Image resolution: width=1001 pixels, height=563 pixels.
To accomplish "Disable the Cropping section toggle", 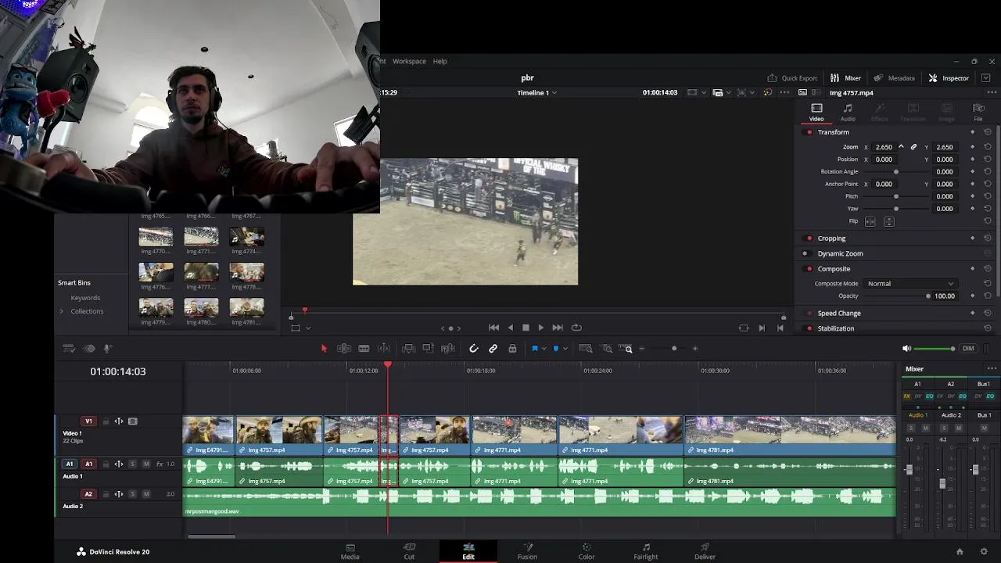I will tap(809, 238).
